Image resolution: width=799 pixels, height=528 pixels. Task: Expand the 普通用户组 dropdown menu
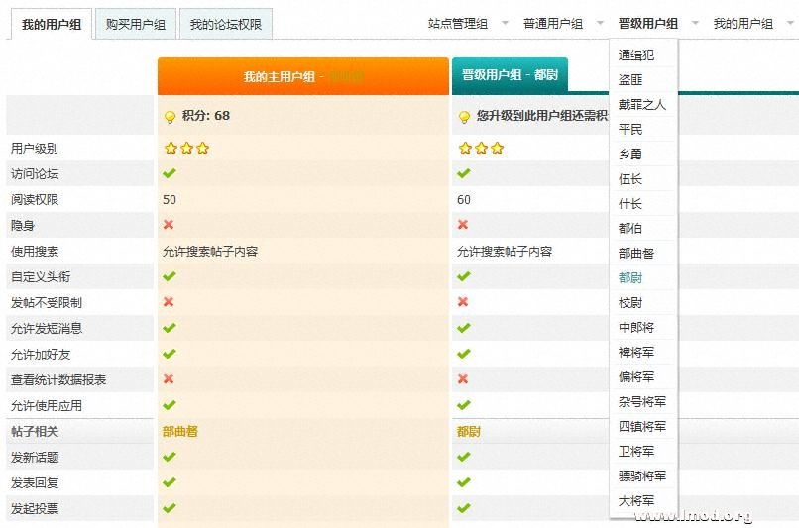(562, 23)
